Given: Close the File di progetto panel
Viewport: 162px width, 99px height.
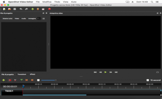Looking at the screenshot, I should [x=46, y=13].
